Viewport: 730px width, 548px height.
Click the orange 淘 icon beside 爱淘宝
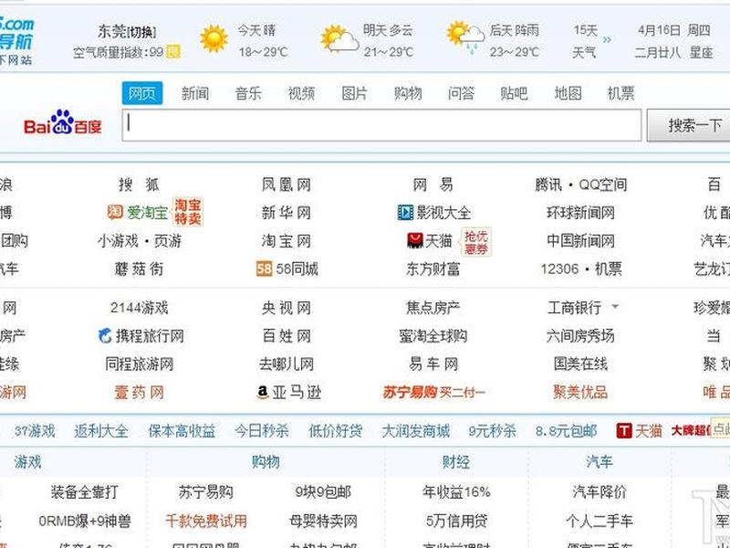[115, 212]
